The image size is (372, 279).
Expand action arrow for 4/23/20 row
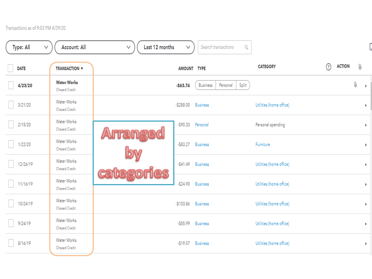(366, 86)
